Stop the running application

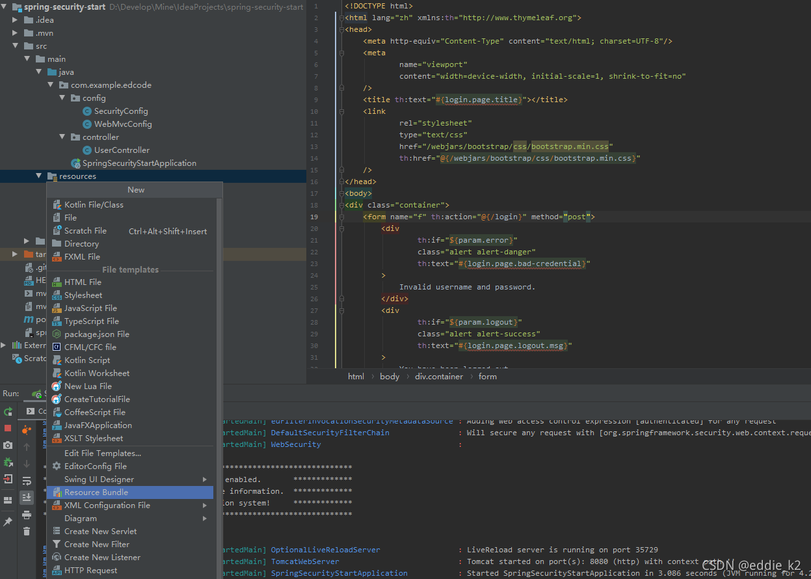click(8, 428)
